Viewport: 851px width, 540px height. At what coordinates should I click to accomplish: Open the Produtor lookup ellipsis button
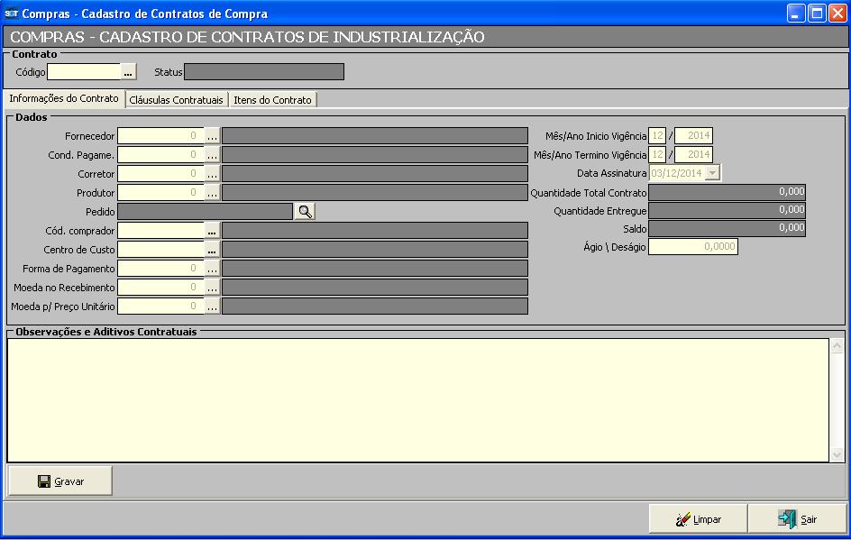(x=212, y=193)
